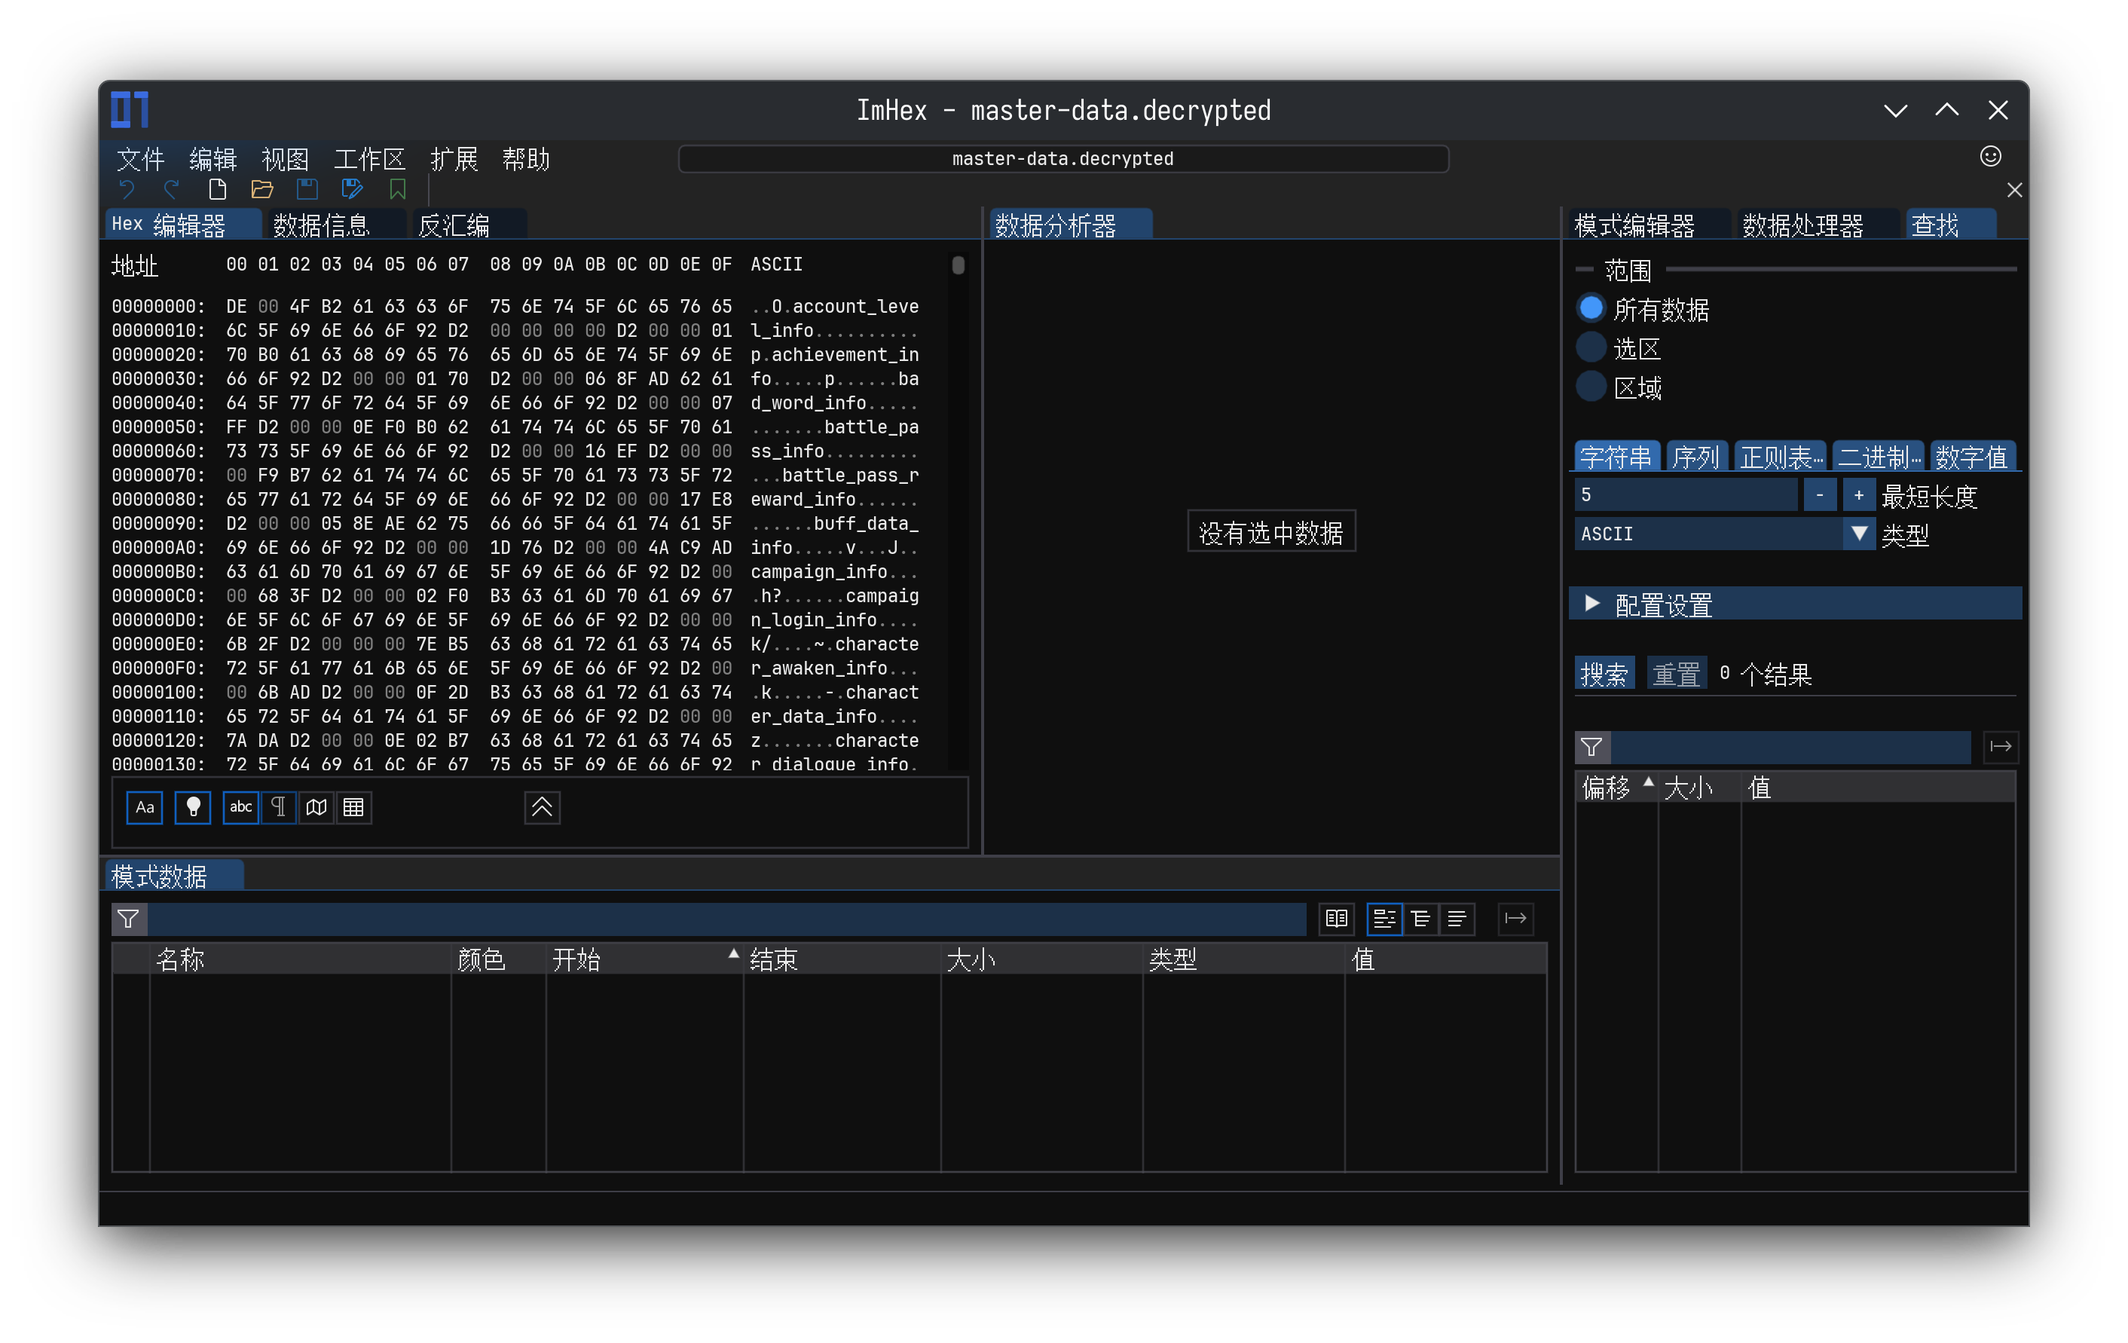2128x1343 pixels.
Task: Click the open-book icon in 模式数据 toolbar
Action: pos(1336,919)
